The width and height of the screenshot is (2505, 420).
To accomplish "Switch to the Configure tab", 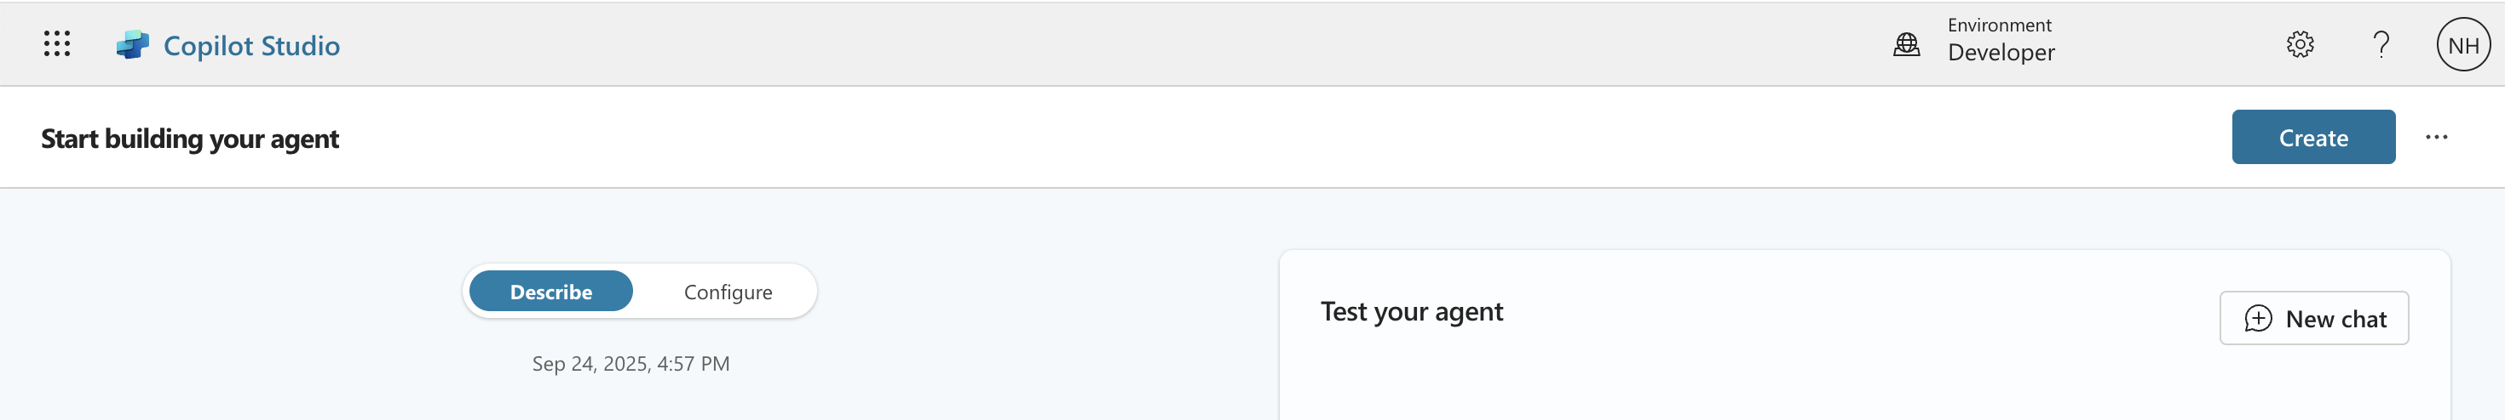I will click(x=728, y=292).
